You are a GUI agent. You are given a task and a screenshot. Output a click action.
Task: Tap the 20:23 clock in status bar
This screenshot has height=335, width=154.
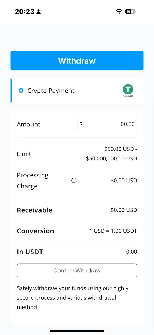tap(25, 12)
